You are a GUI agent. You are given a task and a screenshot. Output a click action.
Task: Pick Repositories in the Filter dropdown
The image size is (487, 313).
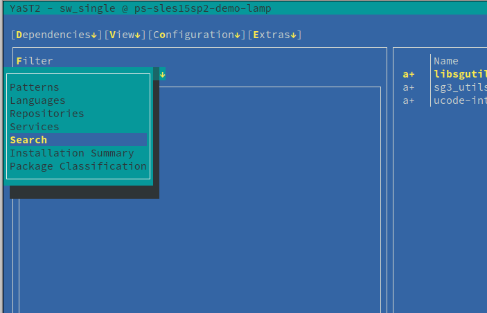78,114
